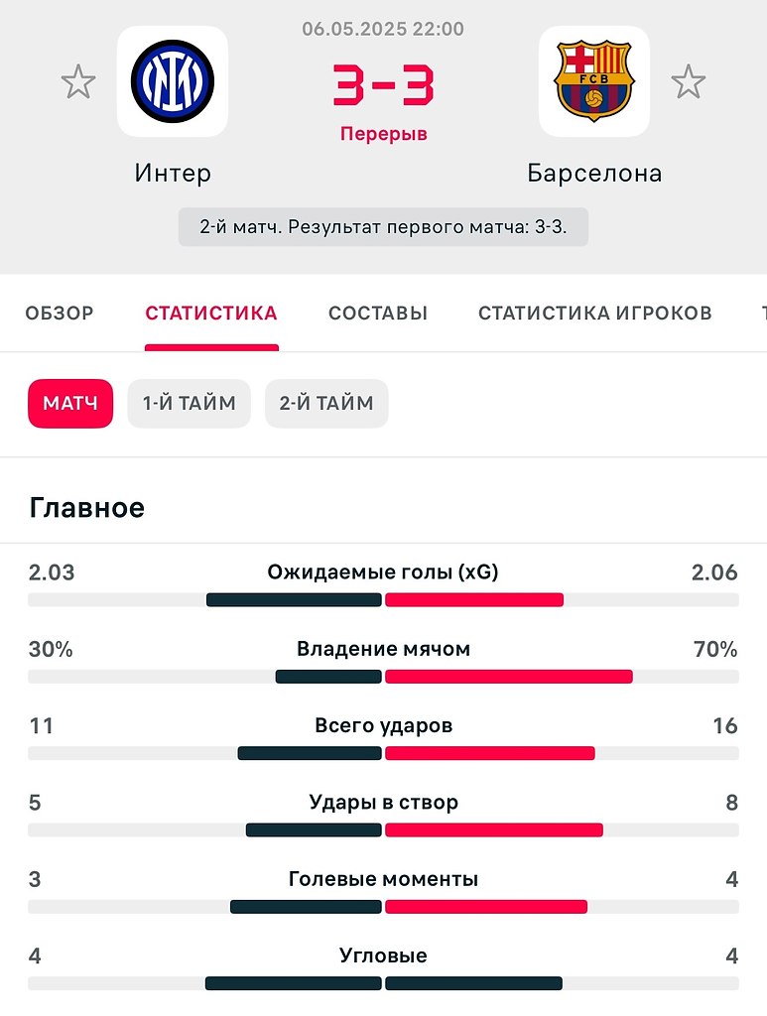
Task: Open the Inter club logo
Action: [173, 81]
